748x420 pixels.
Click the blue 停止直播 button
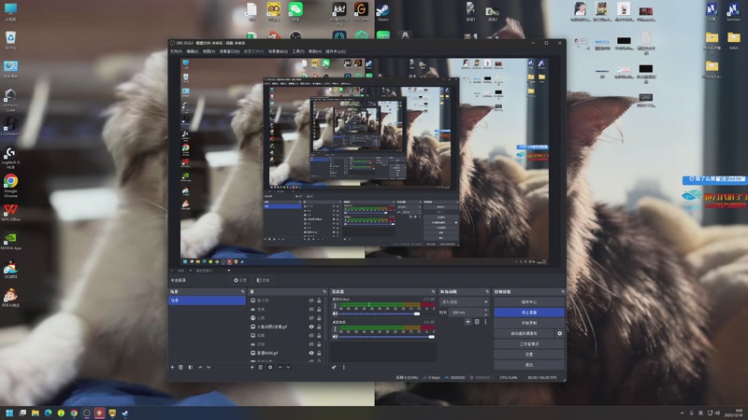[x=529, y=313]
